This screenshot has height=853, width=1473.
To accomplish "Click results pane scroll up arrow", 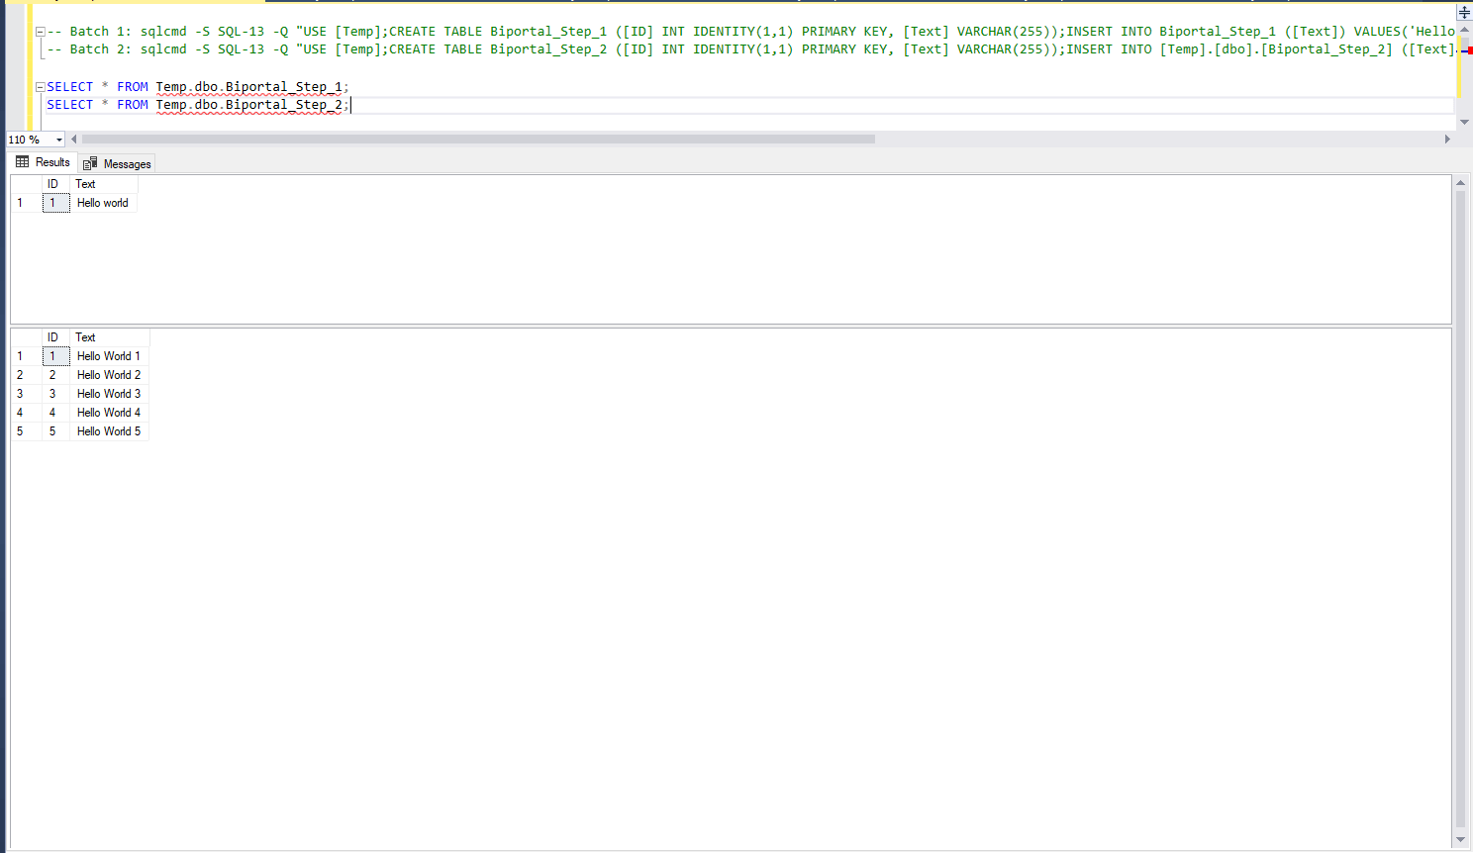I will (1460, 183).
